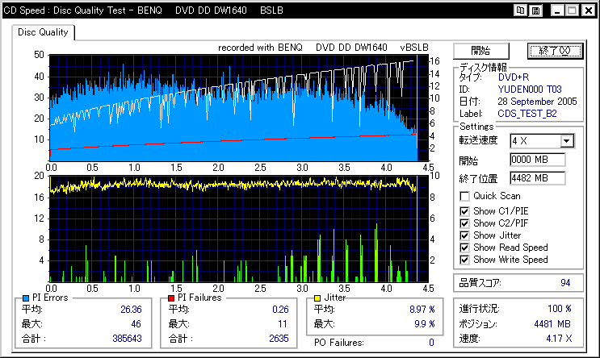The height and width of the screenshot is (358, 600).
Task: Click the 4482 MB end position field
Action: [537, 178]
